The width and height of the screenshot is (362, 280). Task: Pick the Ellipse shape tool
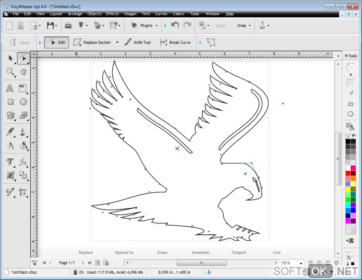tap(23, 102)
